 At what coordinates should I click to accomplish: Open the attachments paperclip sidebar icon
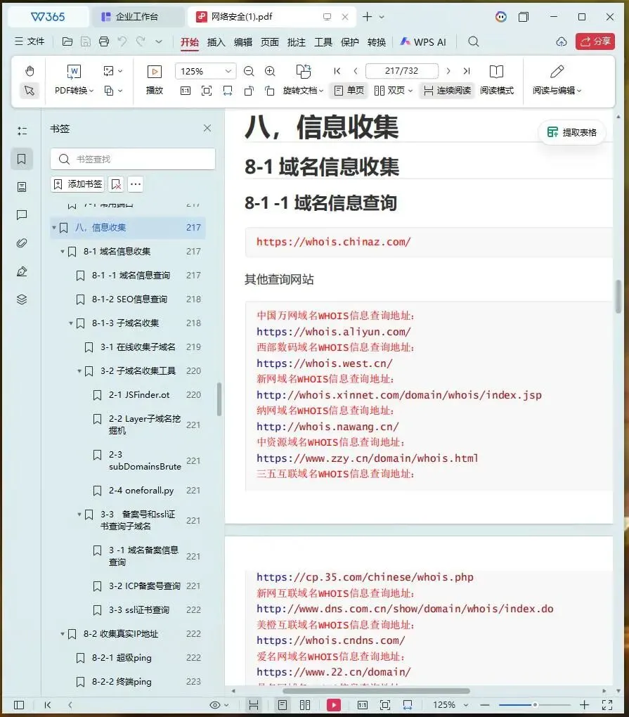click(22, 243)
